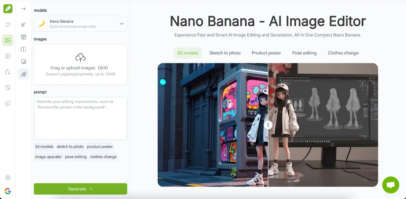Open the chat bubble icon in left sidebar

8,103
